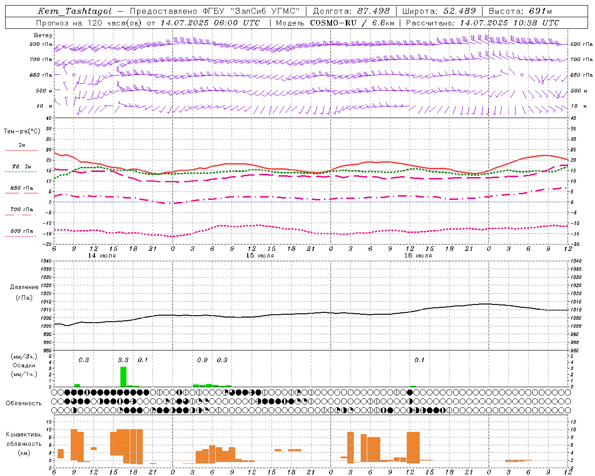595x476 pixels.
Task: Click the '500 гПа' dotted temperature legend line
Action: (20, 236)
